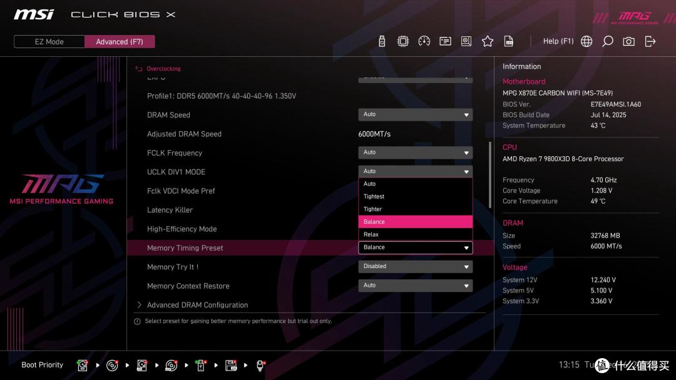676x380 pixels.
Task: Click the BIOS version E7E49AMSI.1A60 value
Action: (616, 104)
